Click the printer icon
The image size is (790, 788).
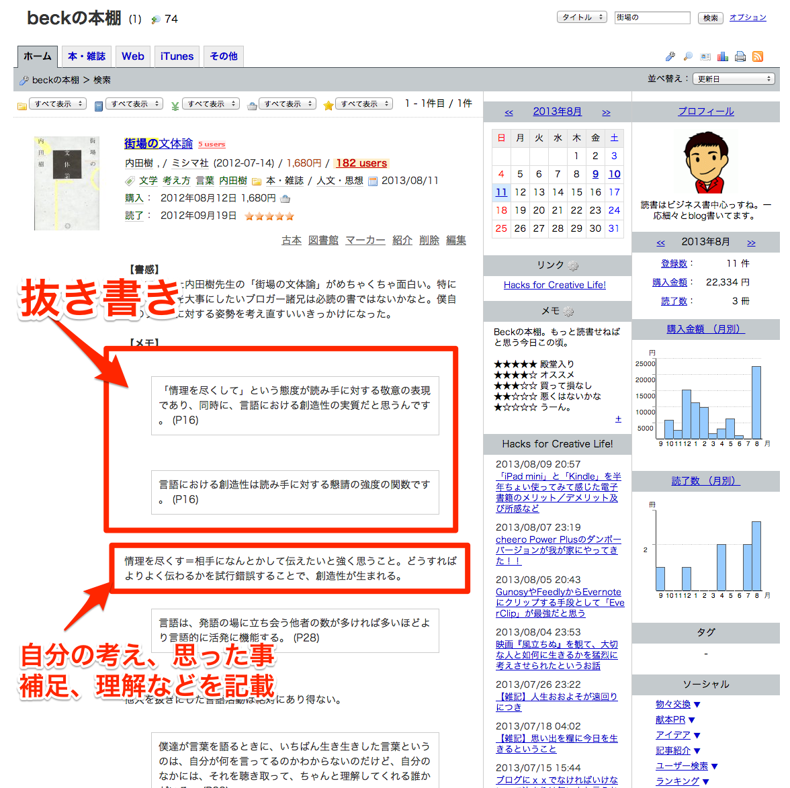740,57
